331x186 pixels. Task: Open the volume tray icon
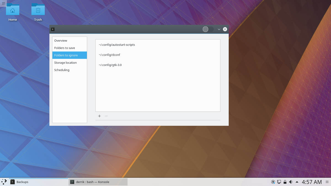tap(291, 182)
